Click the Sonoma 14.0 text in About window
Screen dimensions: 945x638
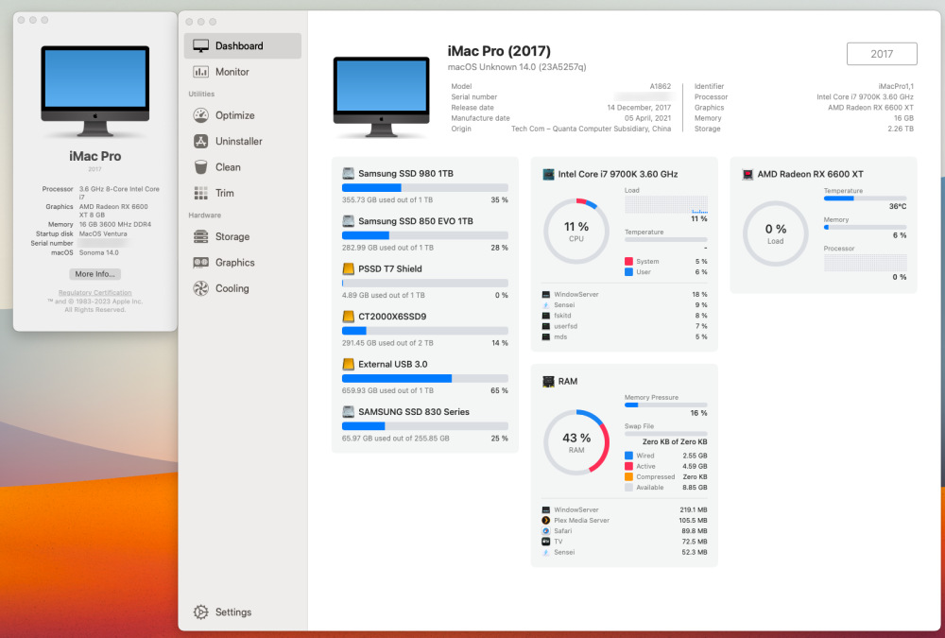99,252
